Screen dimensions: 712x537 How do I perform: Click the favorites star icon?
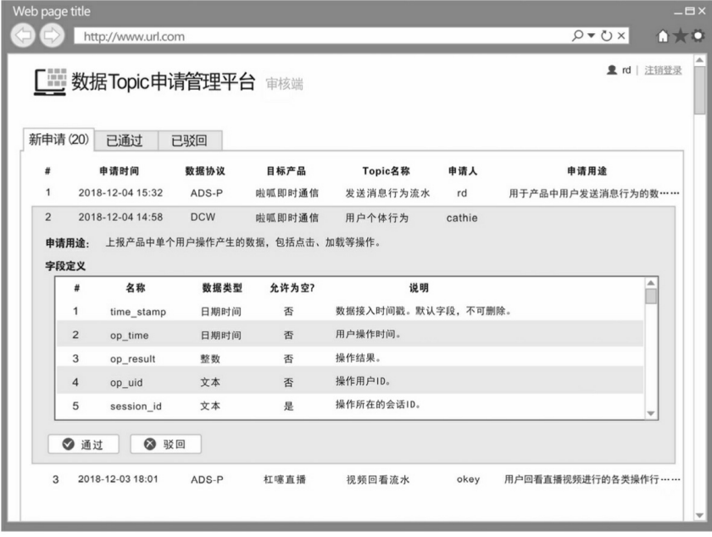[x=680, y=36]
